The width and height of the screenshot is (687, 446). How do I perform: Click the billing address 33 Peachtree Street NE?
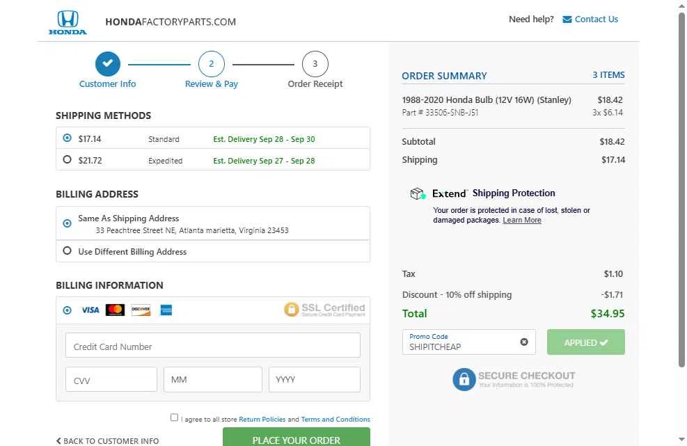[192, 230]
